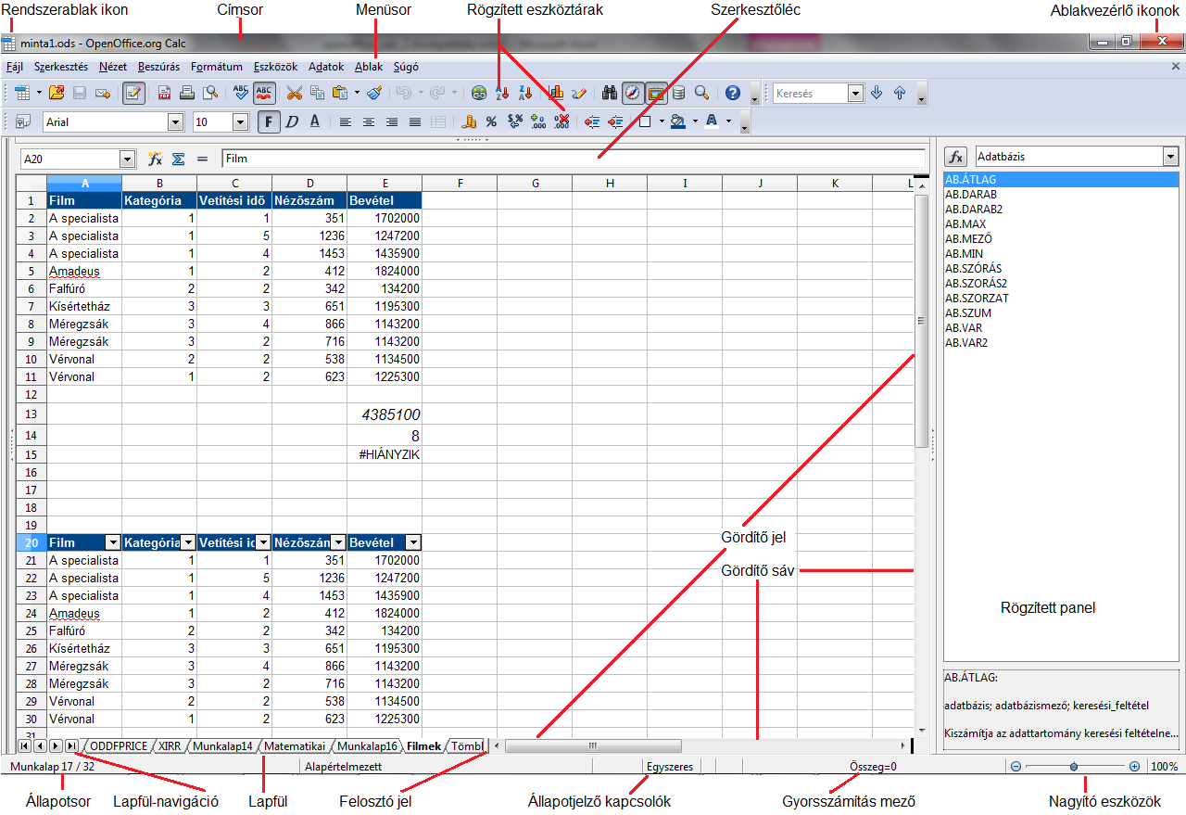Viewport: 1186px width, 815px height.
Task: Open Help with the question mark icon
Action: [x=733, y=93]
